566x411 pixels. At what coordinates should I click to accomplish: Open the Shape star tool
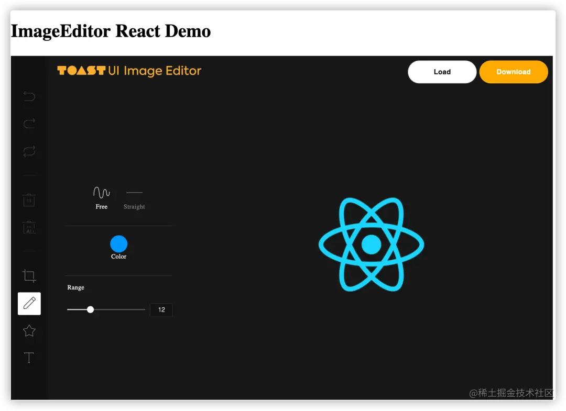[29, 330]
